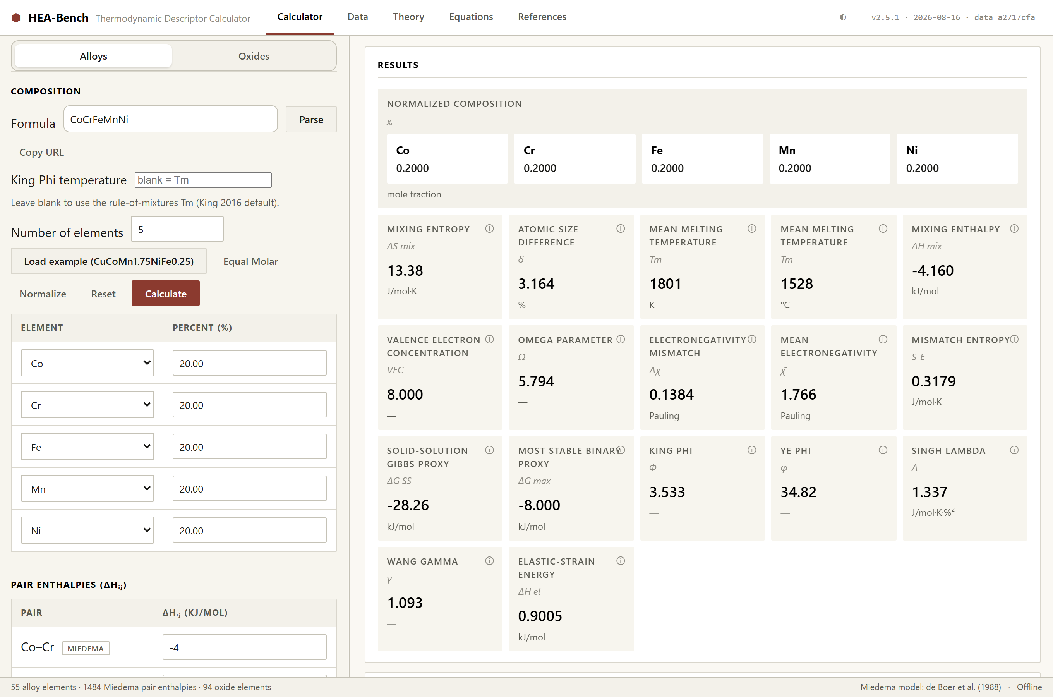Image resolution: width=1053 pixels, height=697 pixels.
Task: Edit the Mn percent field
Action: (249, 488)
